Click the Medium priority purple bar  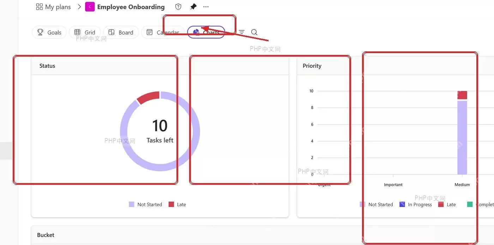(x=462, y=138)
